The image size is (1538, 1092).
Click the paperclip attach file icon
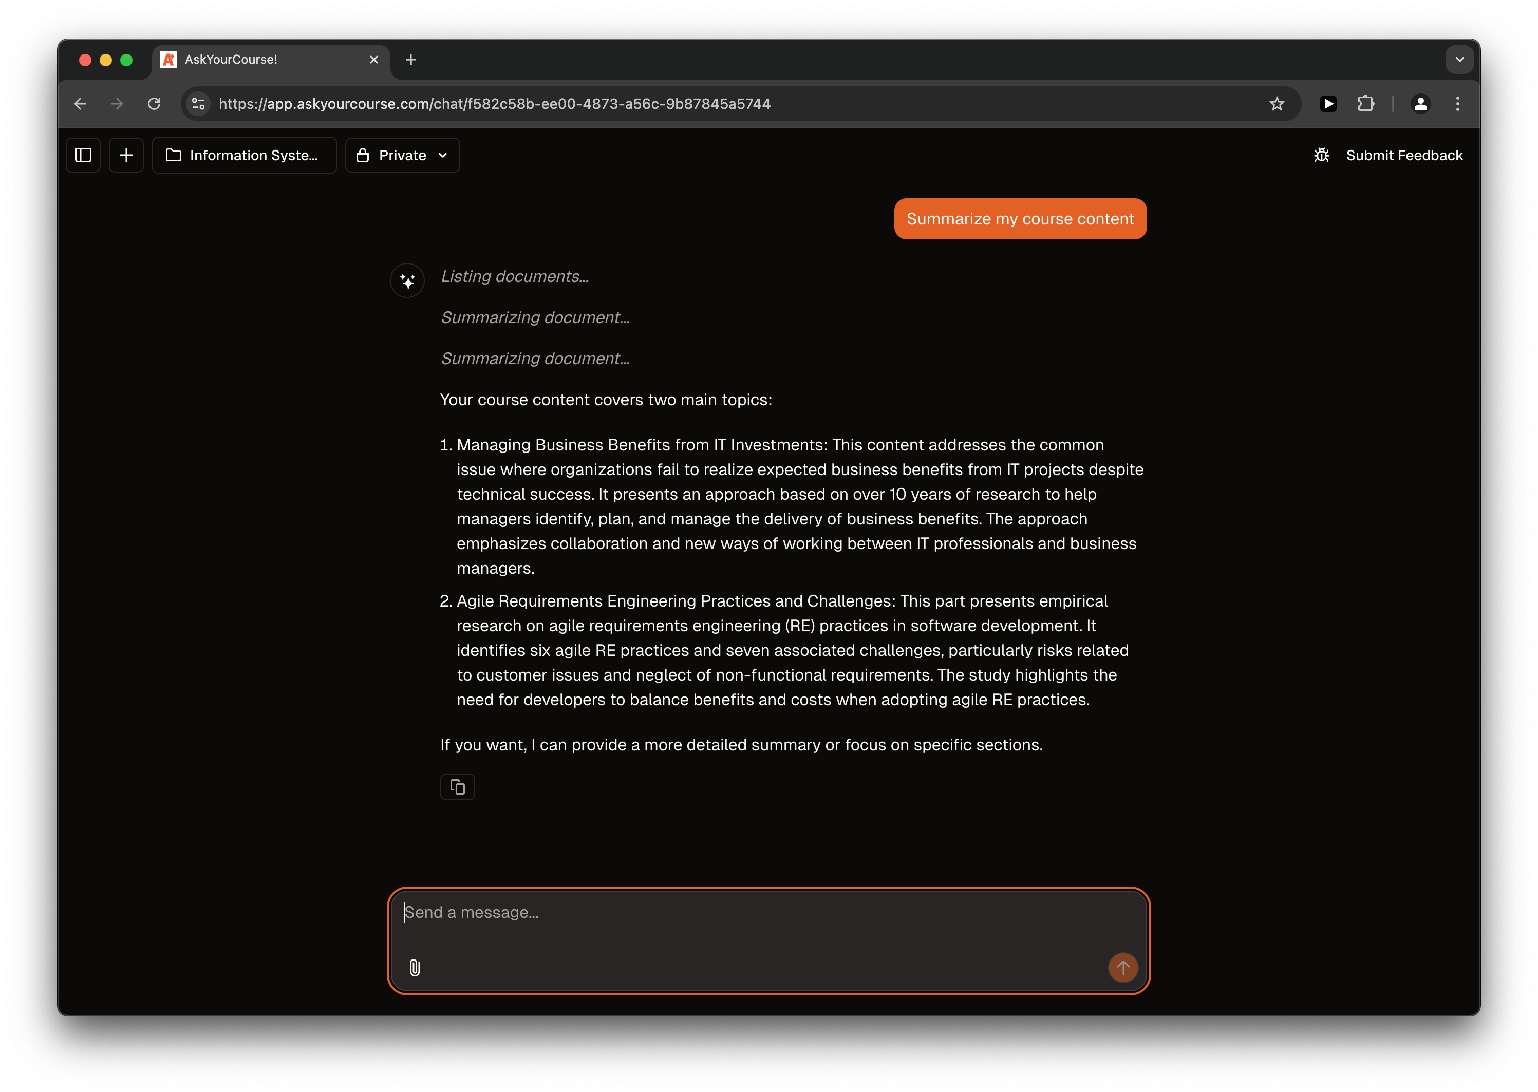coord(415,968)
